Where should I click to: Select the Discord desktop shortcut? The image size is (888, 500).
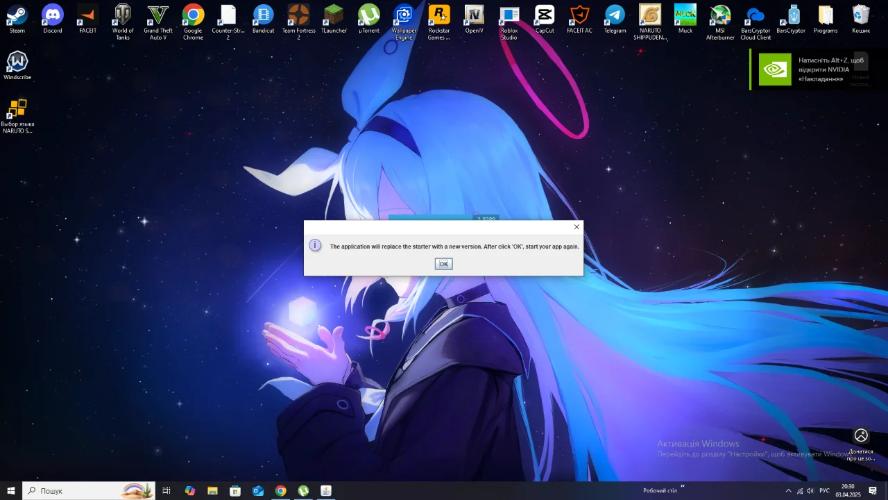[x=53, y=19]
